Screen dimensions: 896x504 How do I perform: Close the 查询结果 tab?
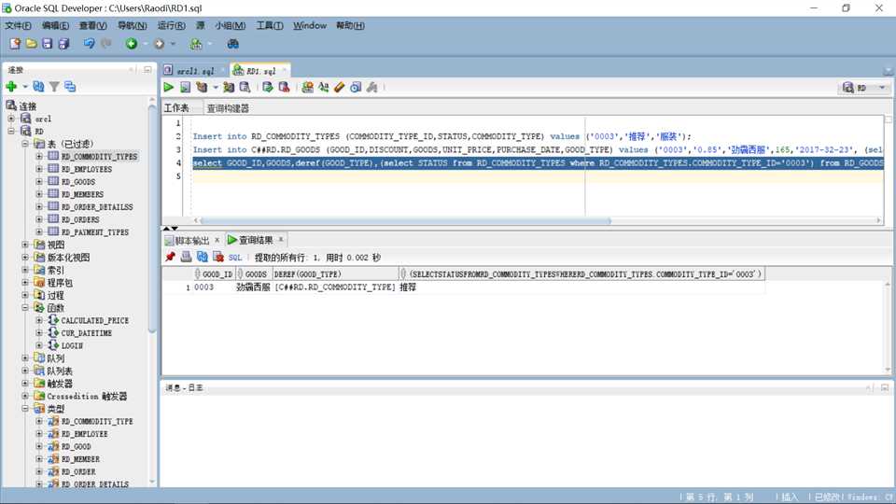[281, 240]
